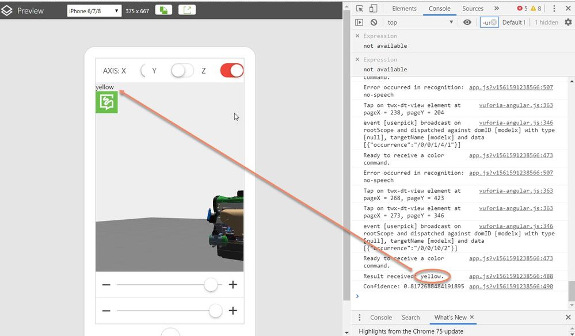This screenshot has height=336, width=575.
Task: Turn off the Z axis switch
Action: (x=232, y=71)
